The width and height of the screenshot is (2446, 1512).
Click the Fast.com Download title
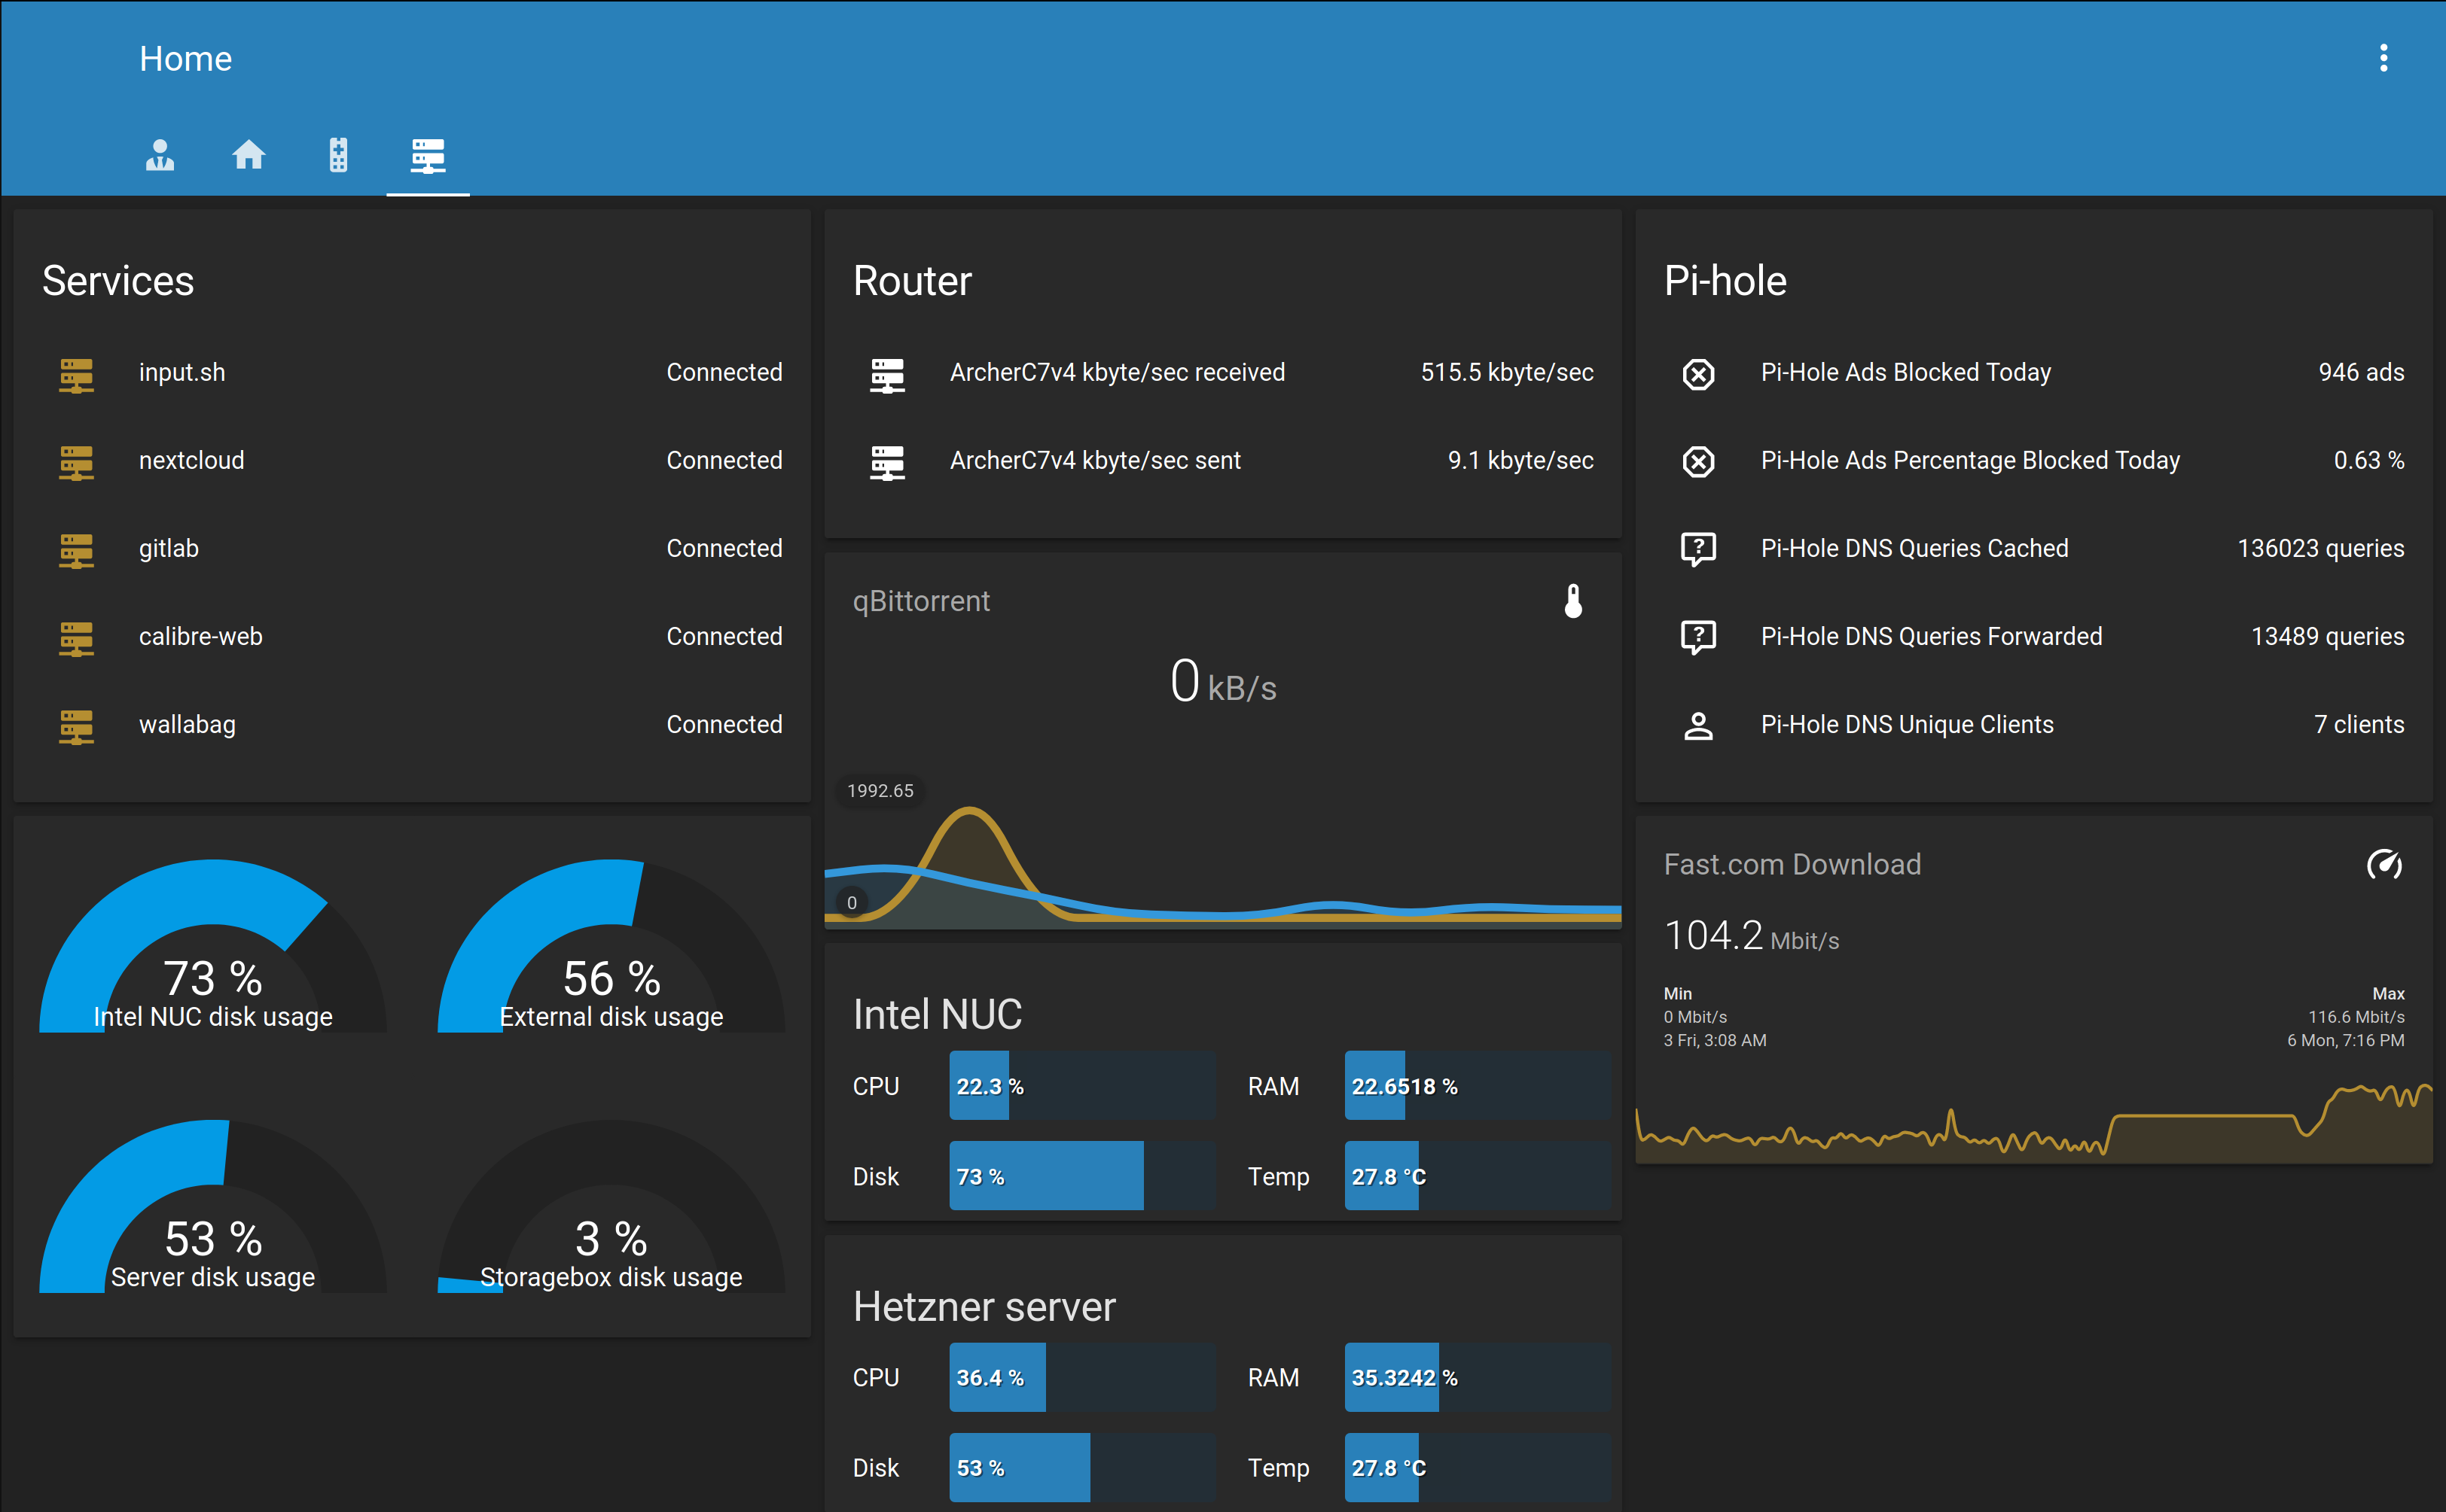click(x=1792, y=864)
